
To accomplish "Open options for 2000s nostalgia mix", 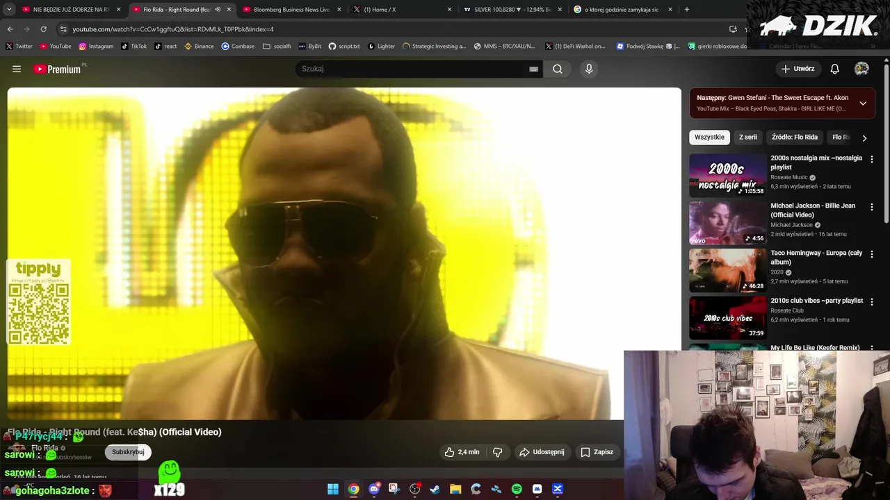I will (x=872, y=159).
